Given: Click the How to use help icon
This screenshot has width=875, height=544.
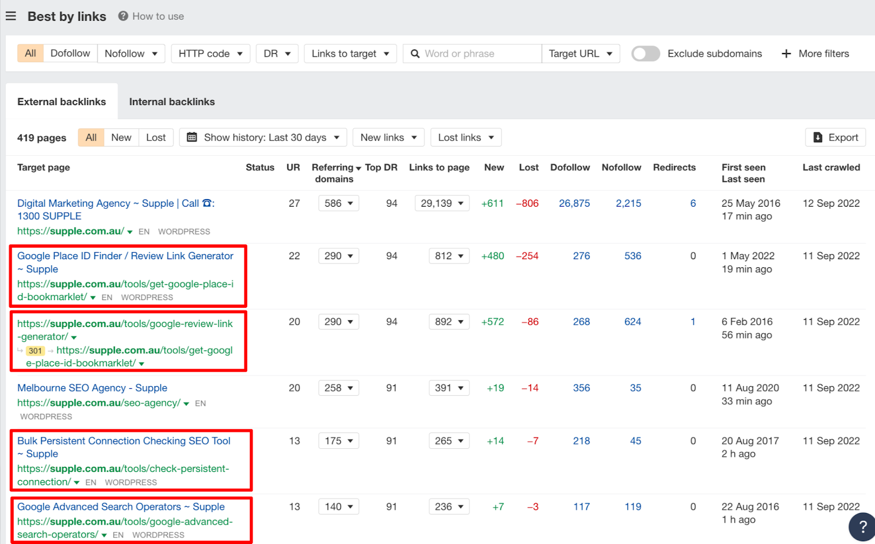Looking at the screenshot, I should pos(123,16).
